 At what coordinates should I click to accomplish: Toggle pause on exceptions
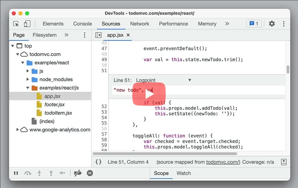[x=90, y=173]
